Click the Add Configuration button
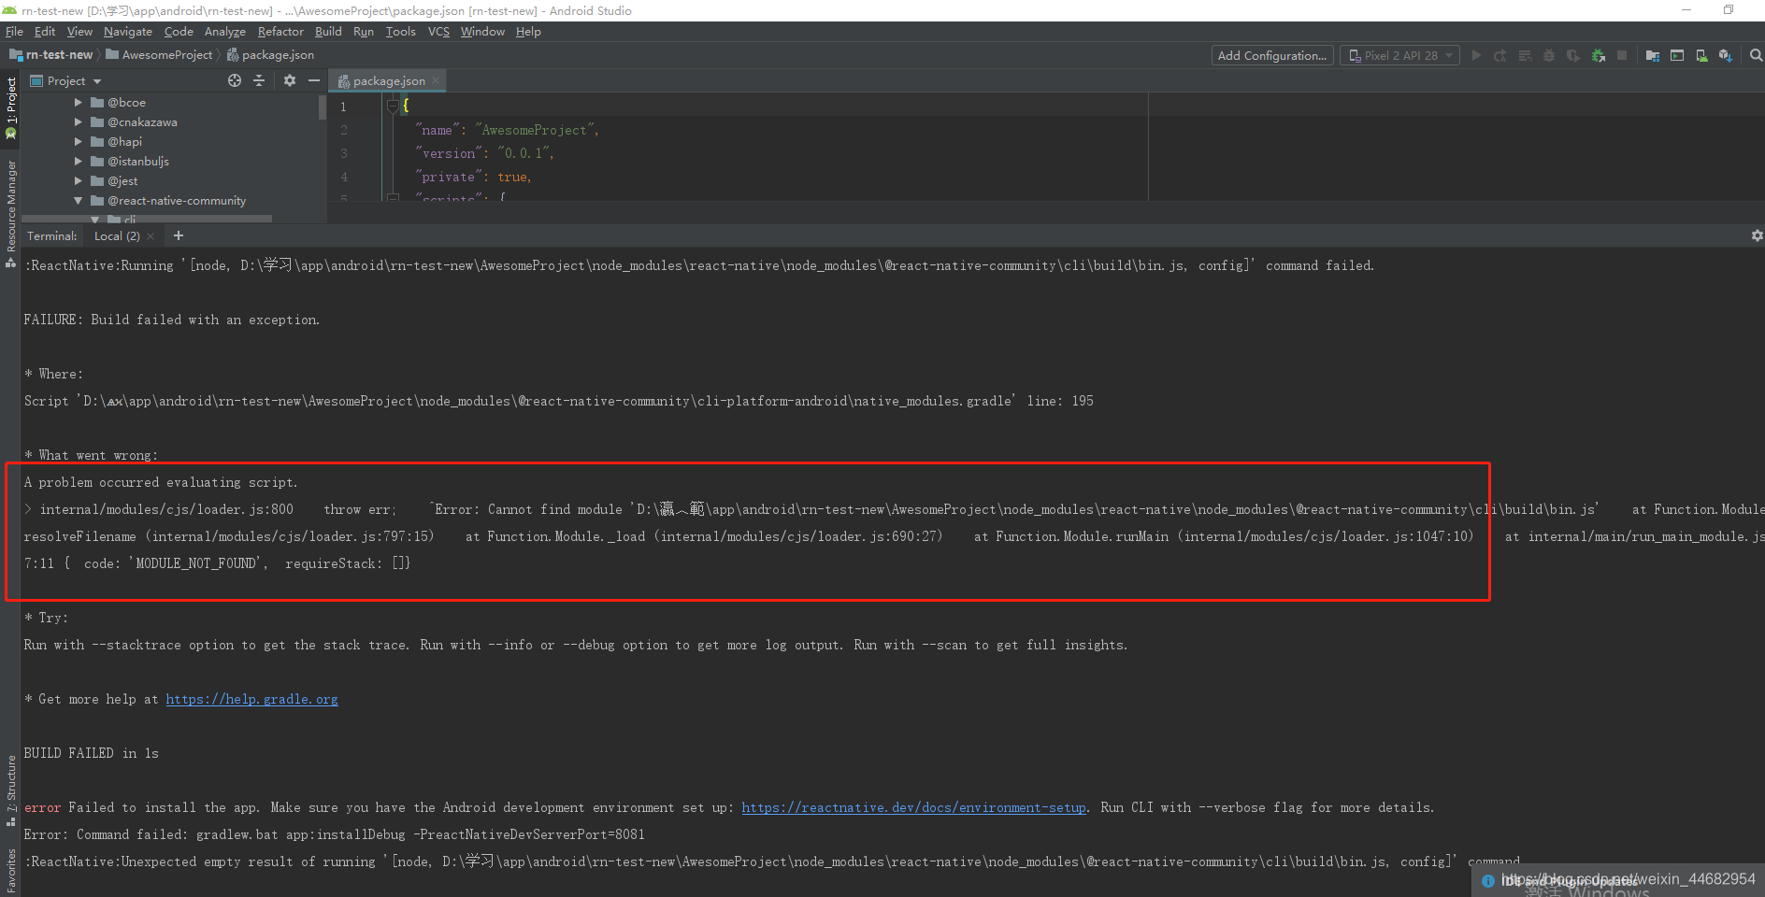This screenshot has height=897, width=1765. (1271, 56)
